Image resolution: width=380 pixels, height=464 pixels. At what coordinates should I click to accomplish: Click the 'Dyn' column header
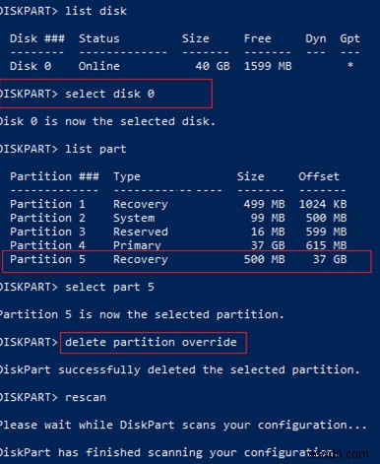pos(316,39)
